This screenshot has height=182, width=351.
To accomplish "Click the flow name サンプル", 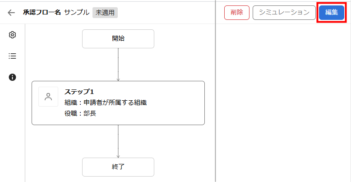I will [x=77, y=13].
